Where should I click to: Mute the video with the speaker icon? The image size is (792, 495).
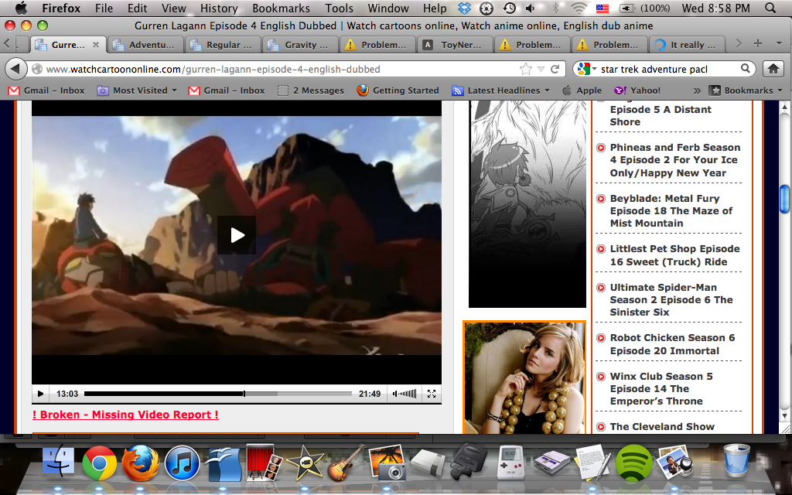pos(394,394)
